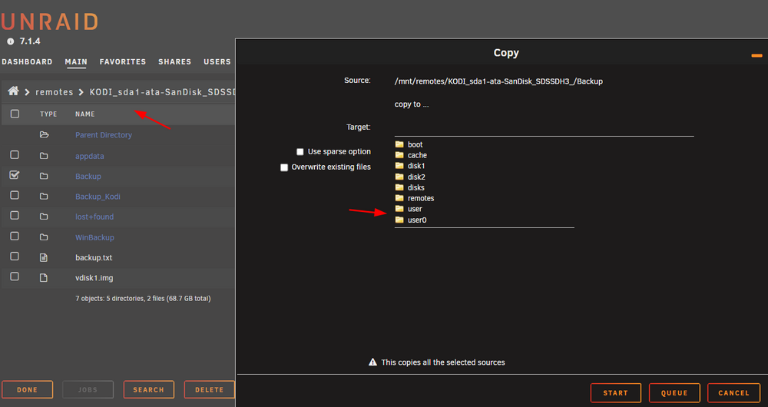
Task: Select disk1 target folder name
Action: (416, 166)
